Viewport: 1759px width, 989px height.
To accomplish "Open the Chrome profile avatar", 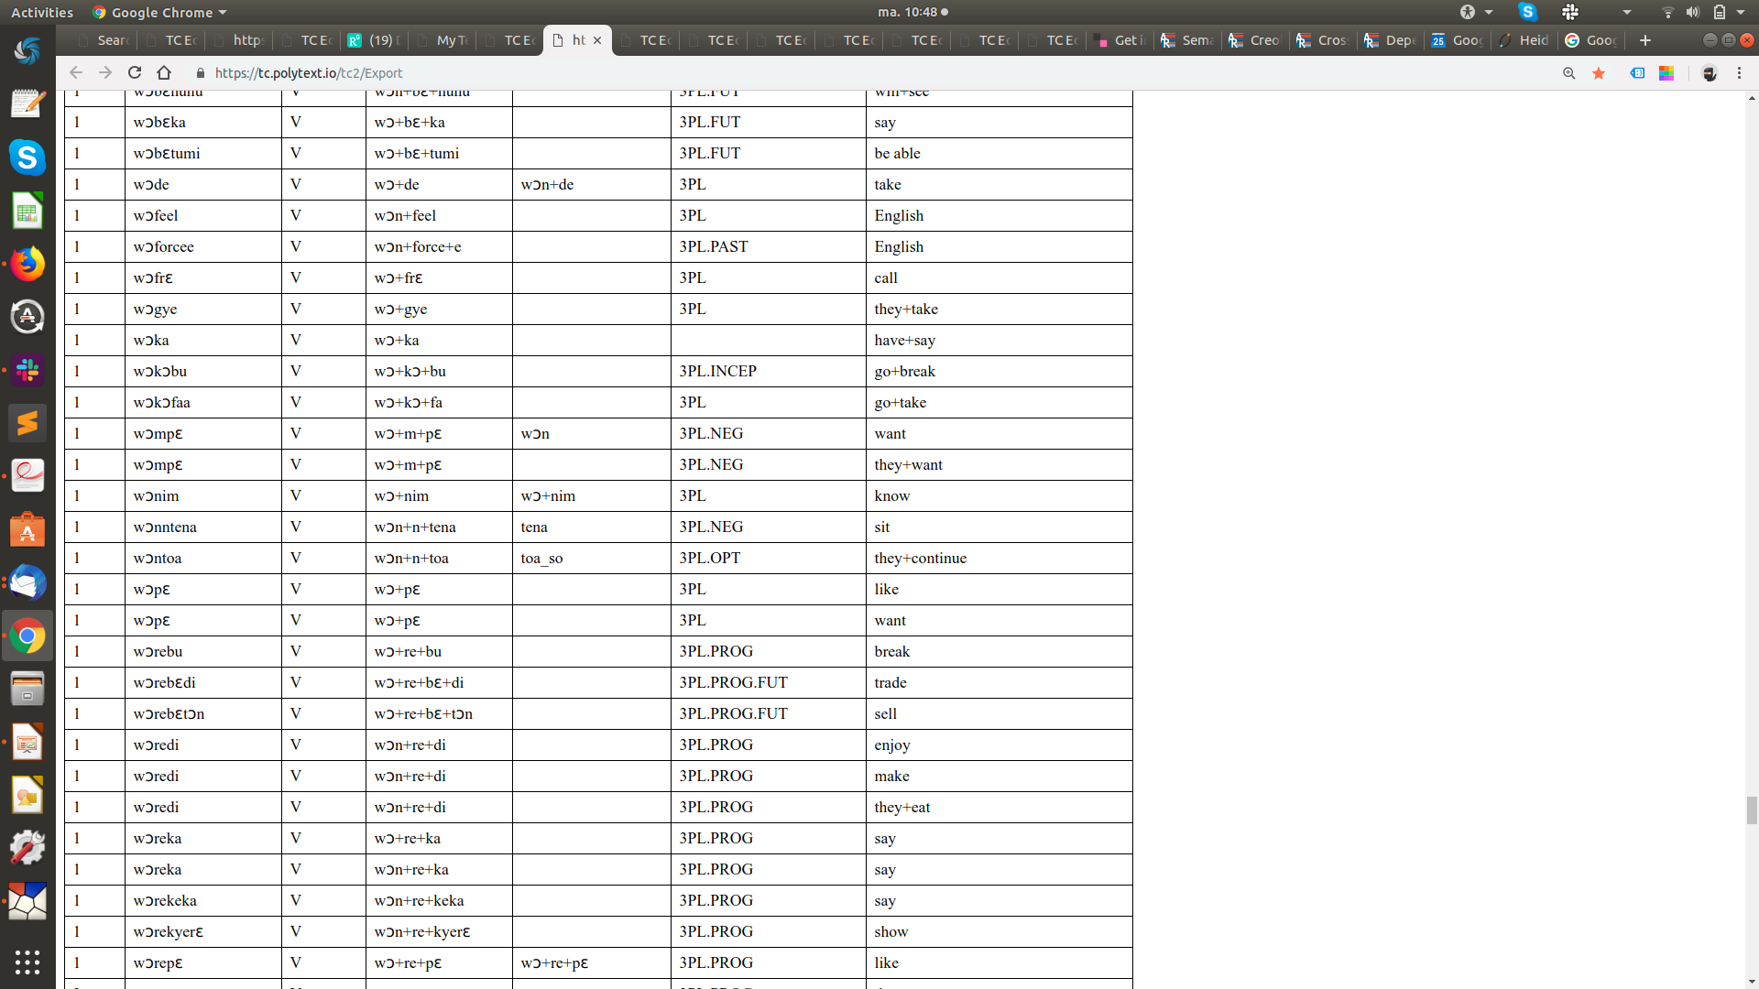I will (x=1709, y=73).
